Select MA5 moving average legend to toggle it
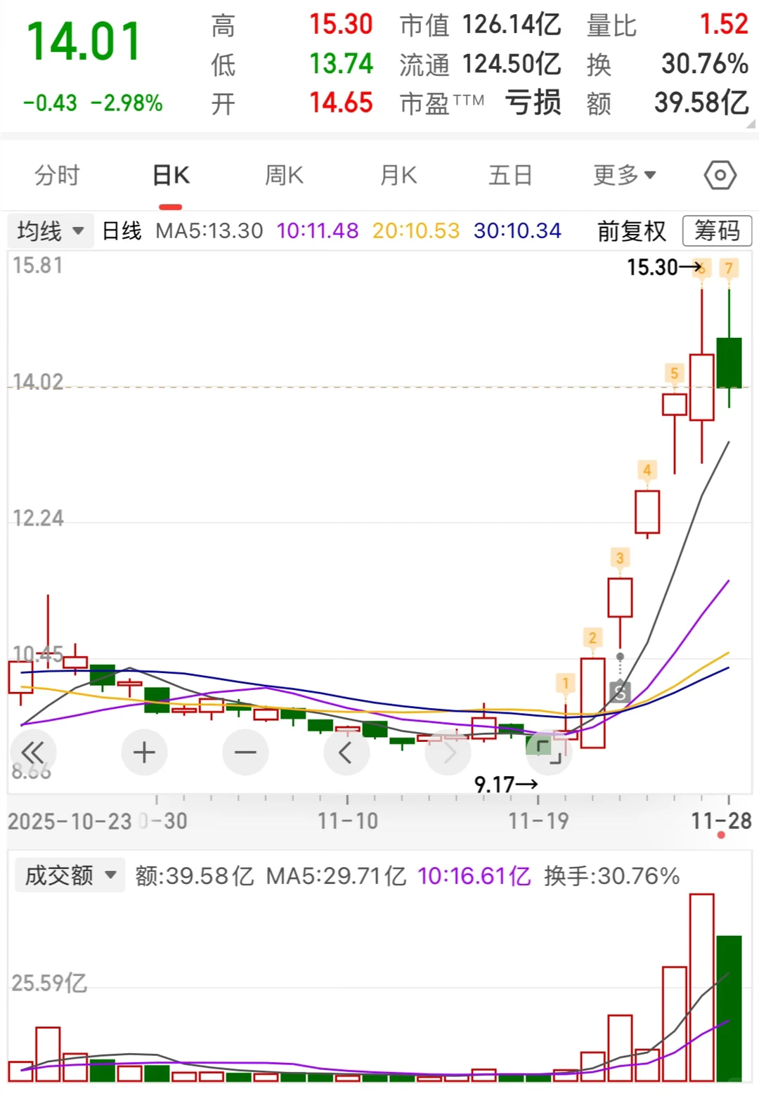759x1096 pixels. [x=209, y=230]
